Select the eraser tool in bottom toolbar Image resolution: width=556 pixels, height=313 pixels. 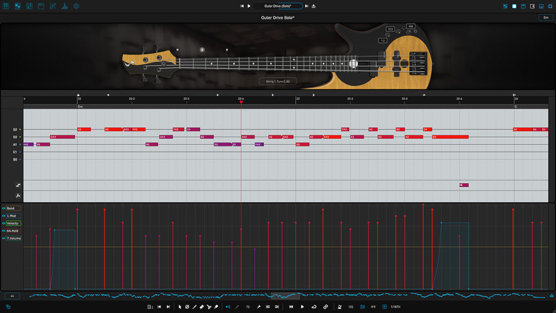(x=201, y=307)
